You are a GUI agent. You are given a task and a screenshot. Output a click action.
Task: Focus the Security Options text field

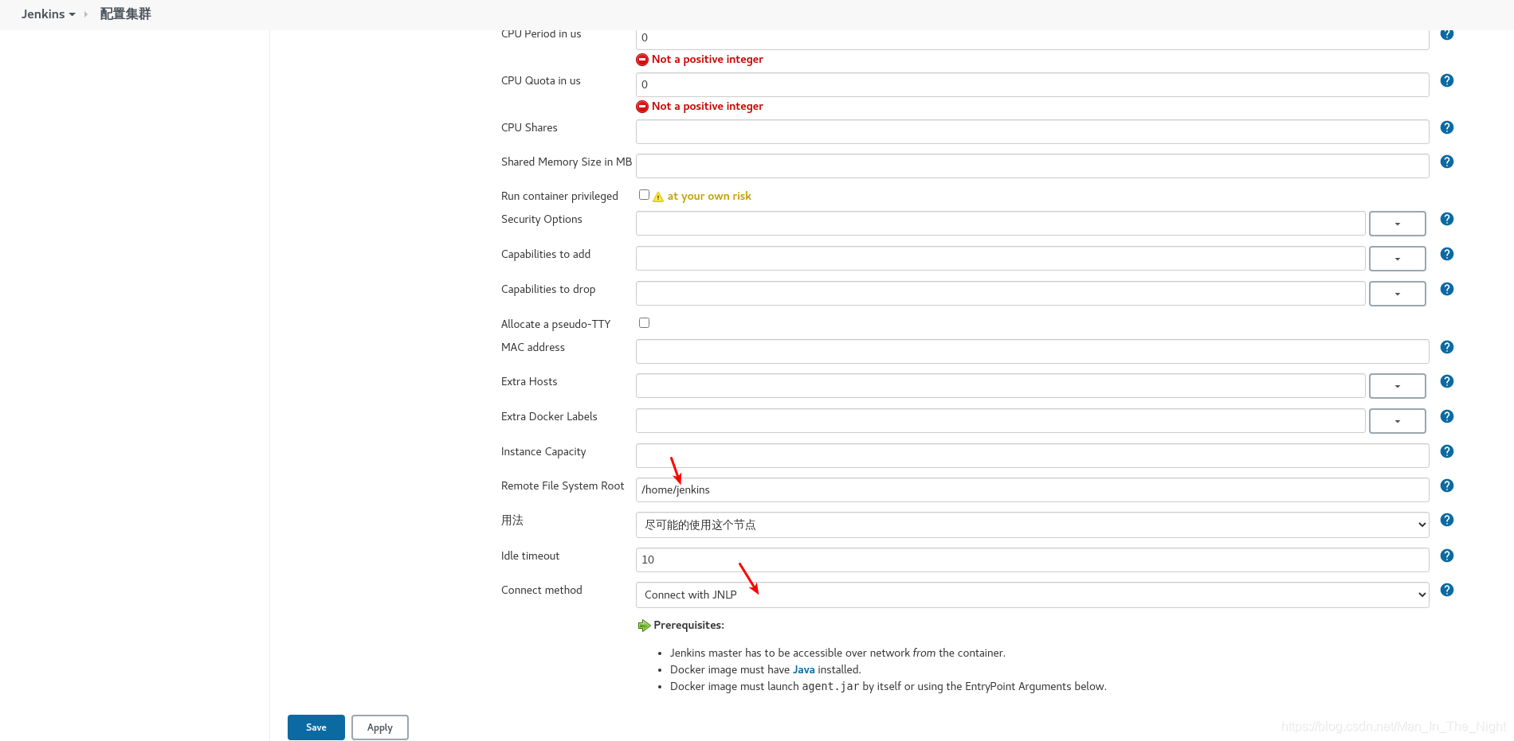(x=1000, y=224)
